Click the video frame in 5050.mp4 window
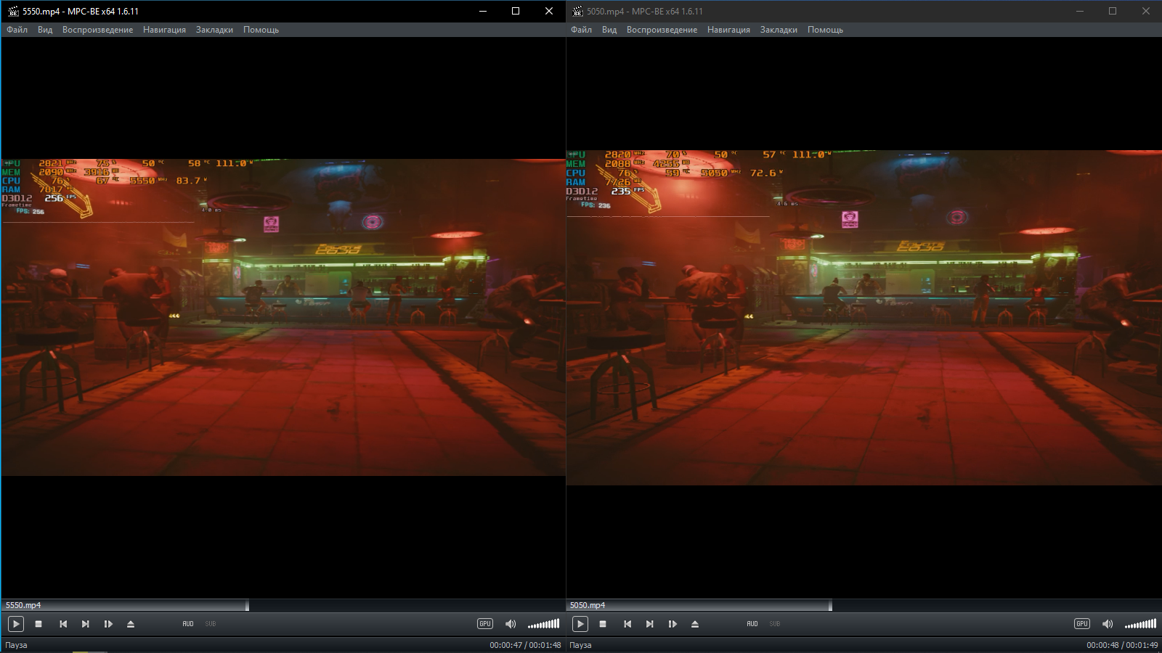 pos(864,318)
